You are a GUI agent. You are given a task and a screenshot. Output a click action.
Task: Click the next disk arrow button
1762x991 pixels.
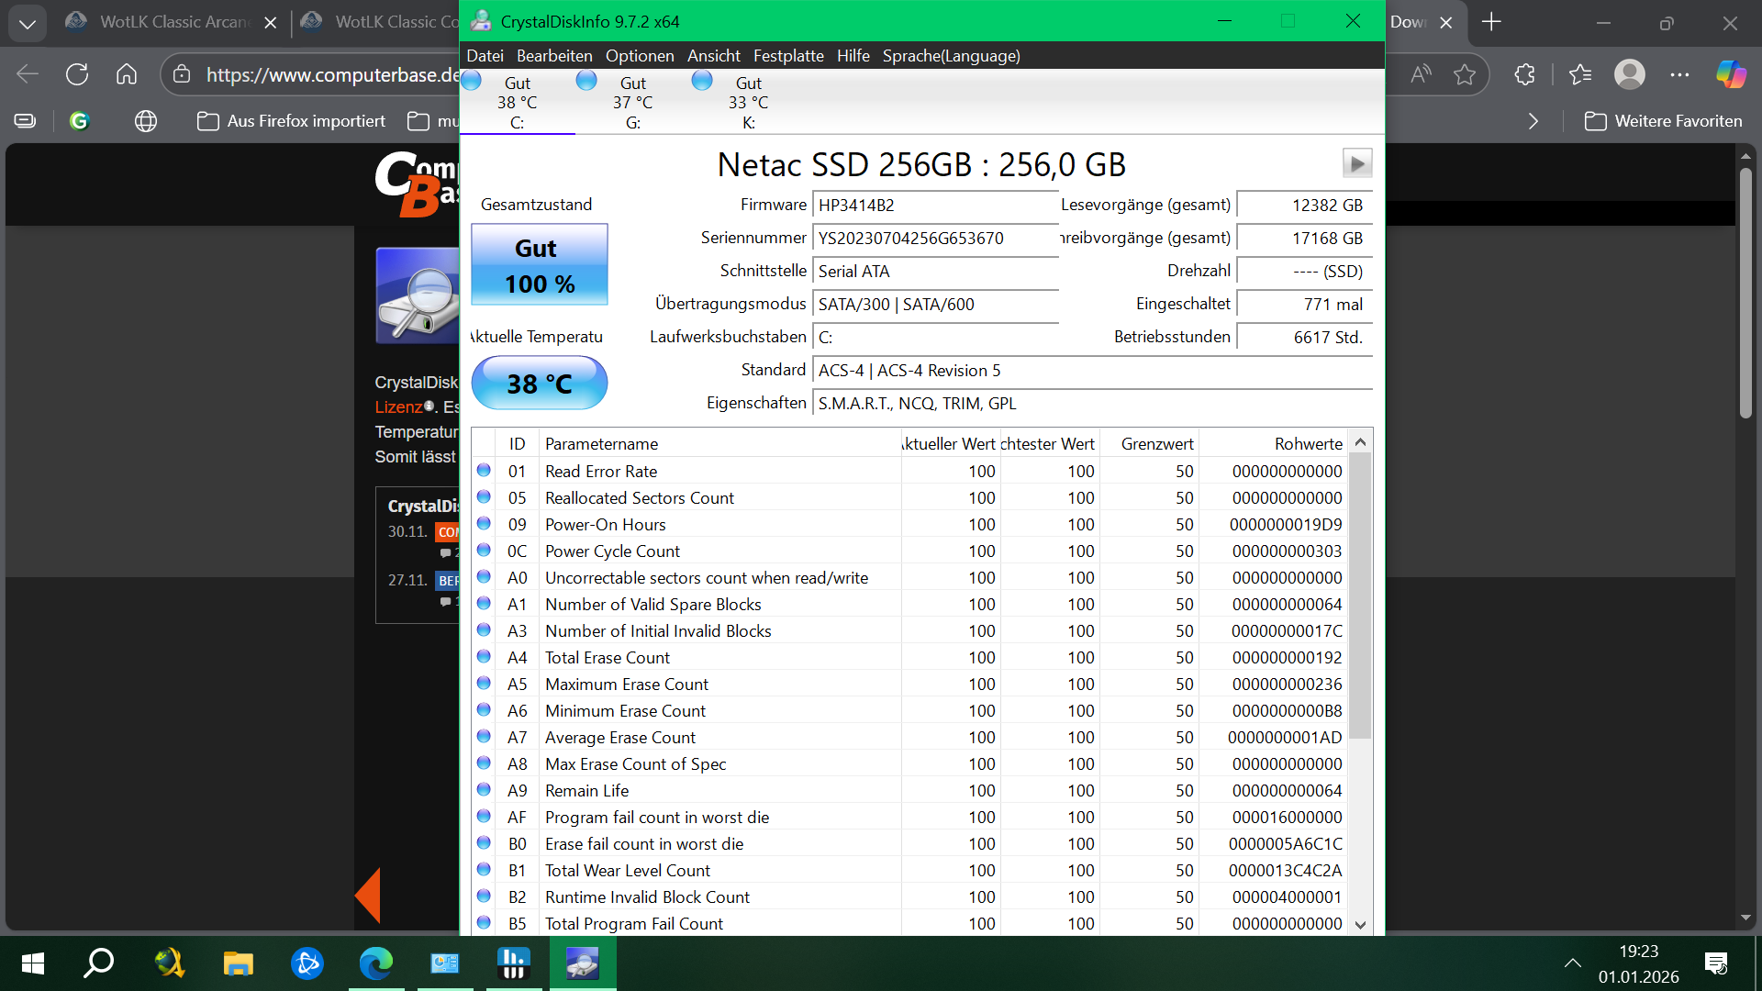pyautogui.click(x=1356, y=163)
